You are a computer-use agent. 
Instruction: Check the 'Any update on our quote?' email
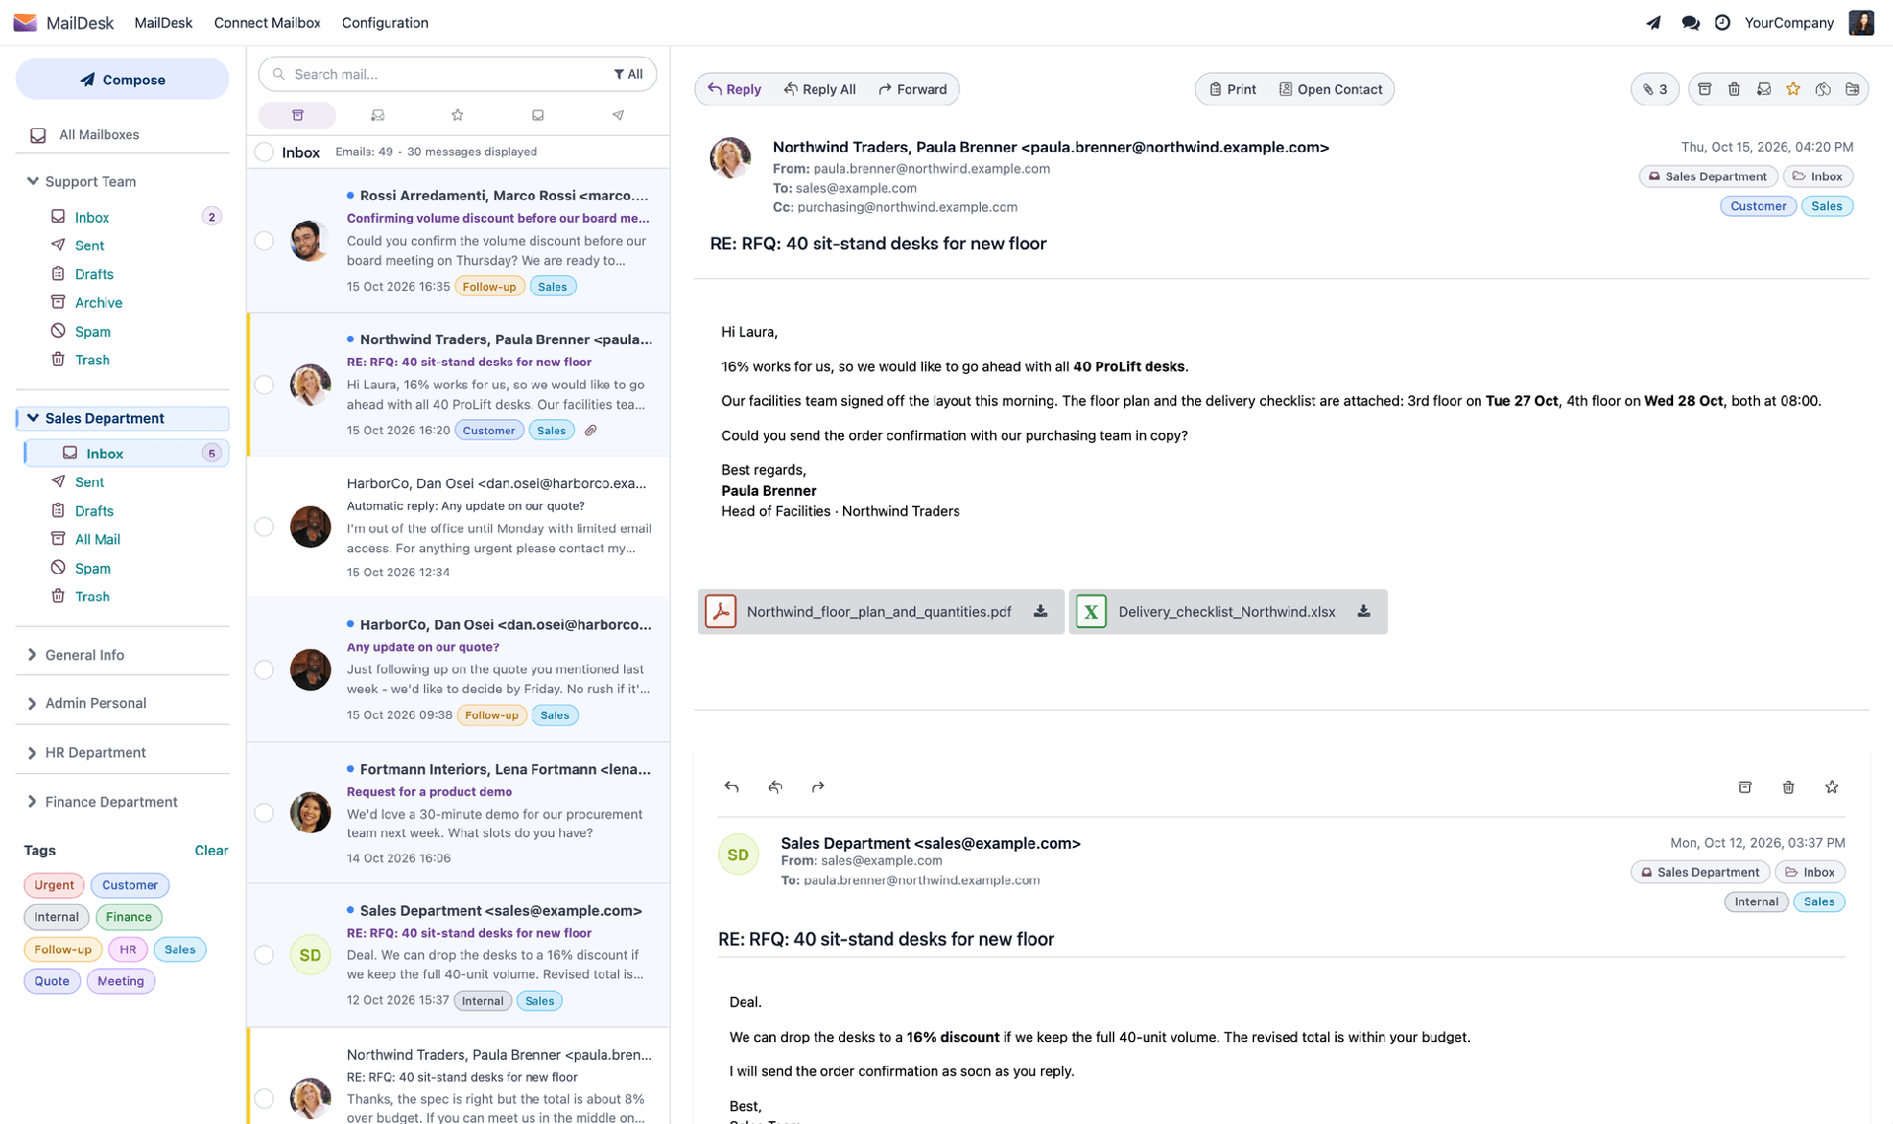(264, 669)
